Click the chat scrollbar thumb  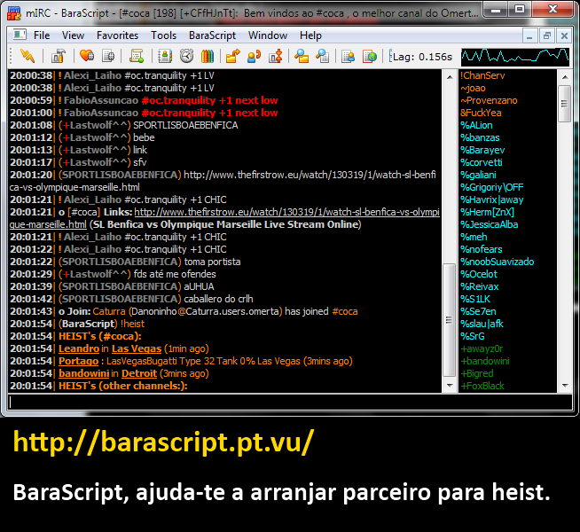point(450,319)
